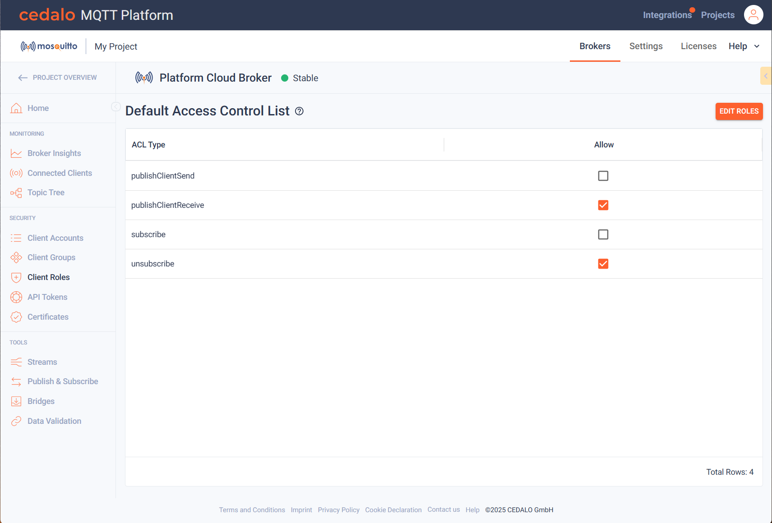Click the Total Rows: 4 label
Screen dimensions: 772x523
pos(730,472)
